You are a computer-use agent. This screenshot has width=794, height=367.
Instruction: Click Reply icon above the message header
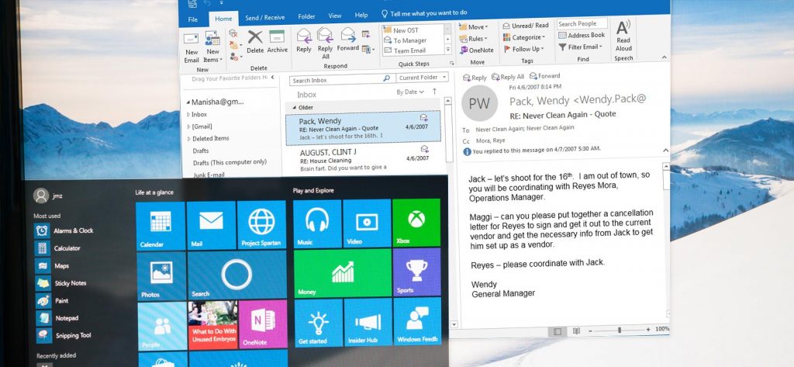[475, 78]
